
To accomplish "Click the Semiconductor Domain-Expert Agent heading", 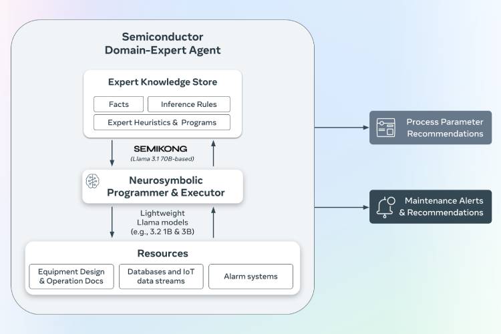I will click(162, 43).
